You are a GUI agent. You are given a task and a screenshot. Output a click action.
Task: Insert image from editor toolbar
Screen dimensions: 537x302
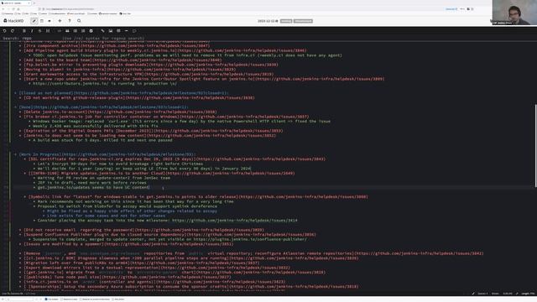111,31
